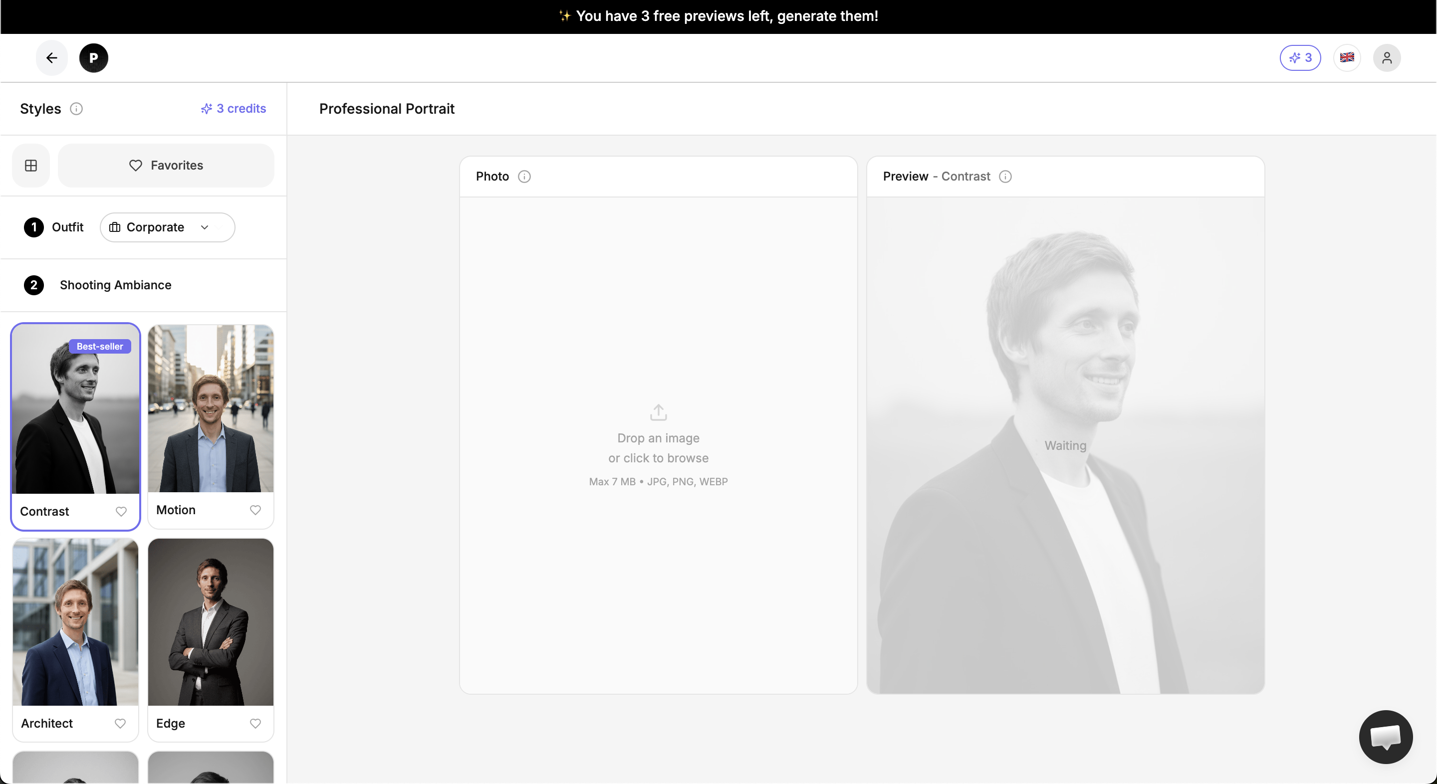This screenshot has width=1437, height=784.
Task: Favorite the Edge style
Action: click(x=255, y=723)
